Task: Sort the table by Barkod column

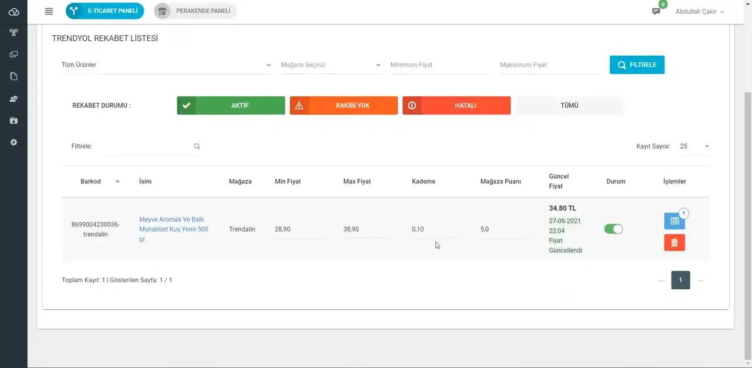Action: (x=99, y=182)
